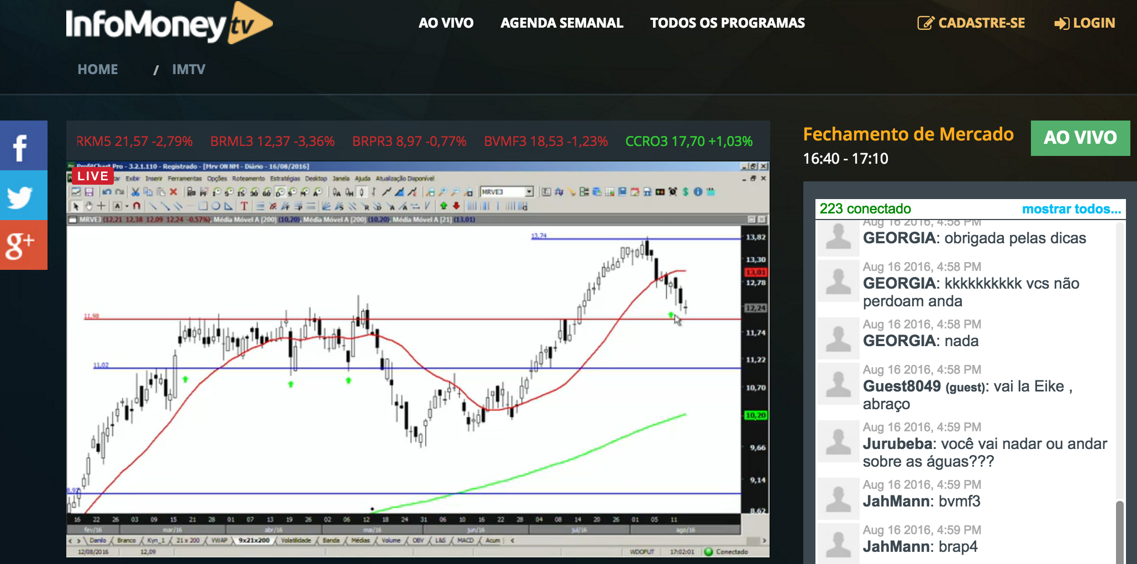Open TODOS OS PROGRAMAS in navigation

point(727,23)
